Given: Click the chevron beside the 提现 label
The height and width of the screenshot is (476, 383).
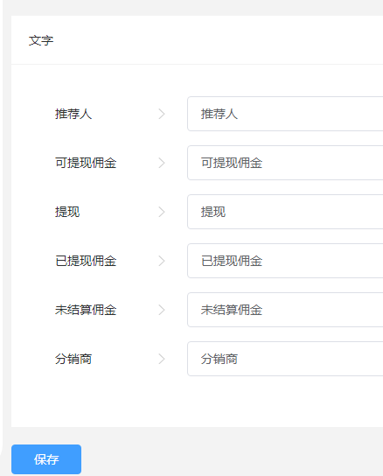Looking at the screenshot, I should (x=162, y=212).
